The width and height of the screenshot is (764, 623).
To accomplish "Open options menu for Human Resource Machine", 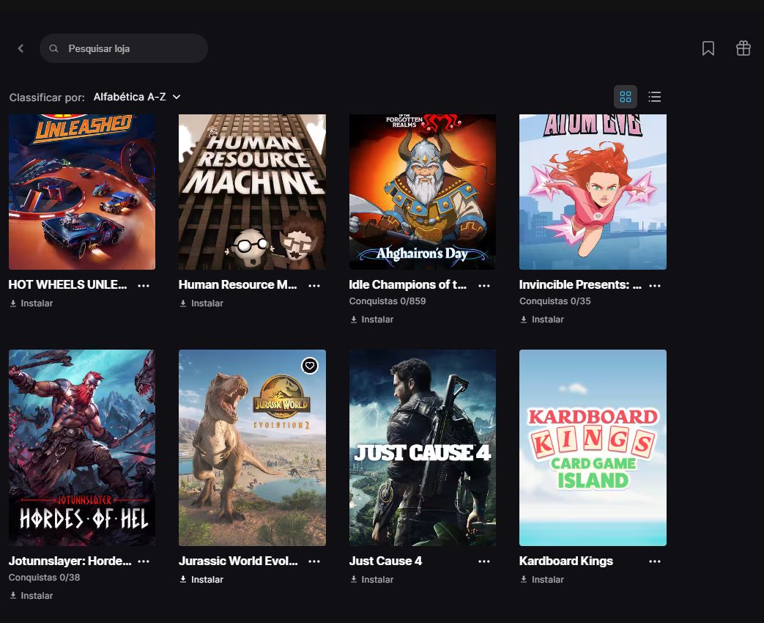I will pyautogui.click(x=314, y=285).
